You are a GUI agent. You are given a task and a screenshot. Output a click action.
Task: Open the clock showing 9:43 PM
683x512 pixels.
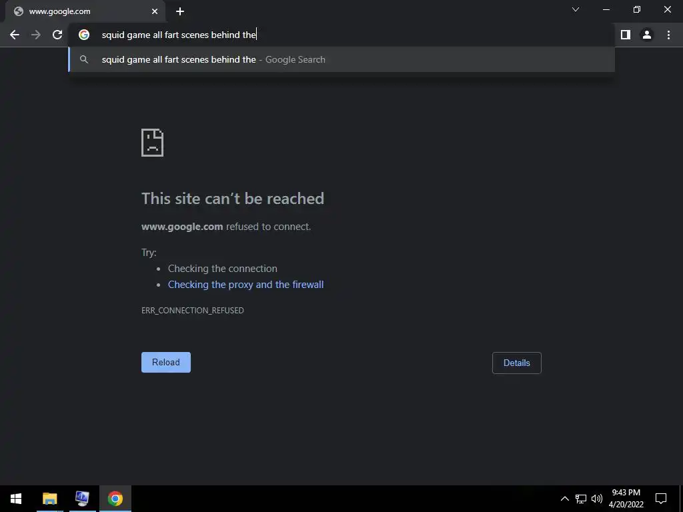pyautogui.click(x=626, y=499)
